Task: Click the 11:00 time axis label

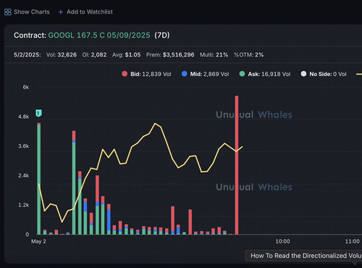Action: [353, 241]
